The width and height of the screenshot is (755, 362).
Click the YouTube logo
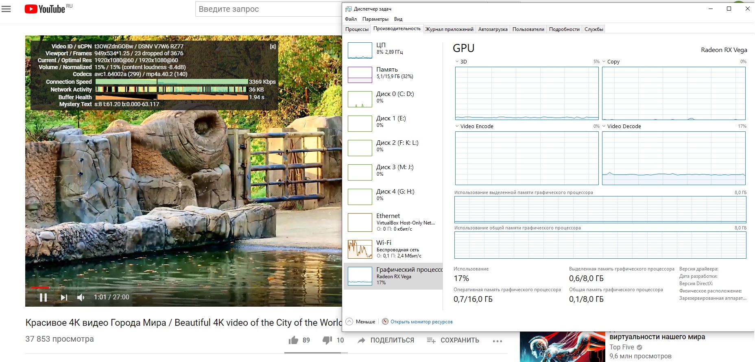pos(45,9)
